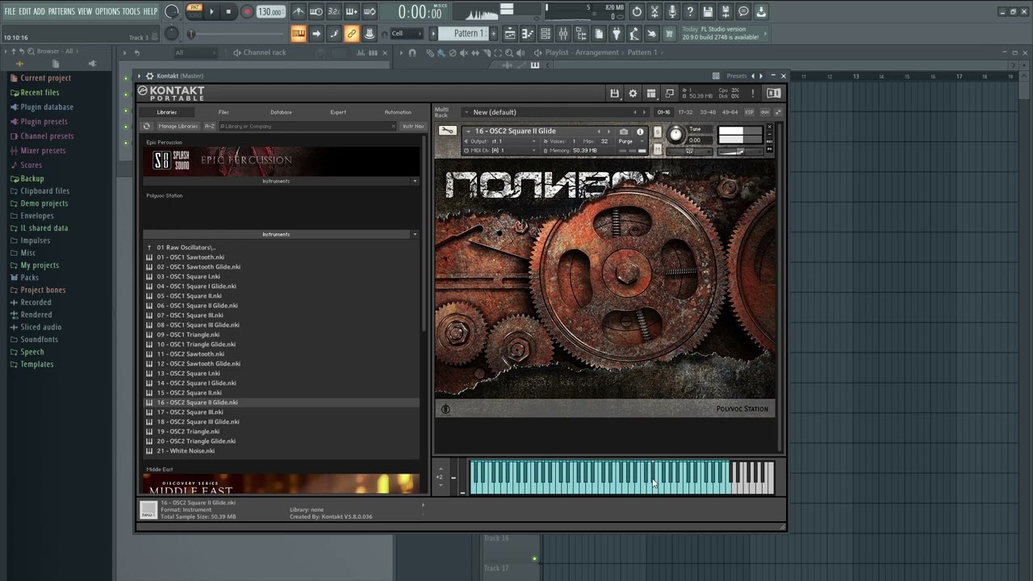
Task: Click the Kontakt save/load disk icon
Action: [x=615, y=94]
